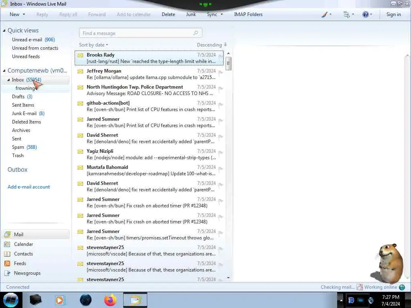This screenshot has width=411, height=308.
Task: Collapse the Quick views section
Action: pos(4,30)
